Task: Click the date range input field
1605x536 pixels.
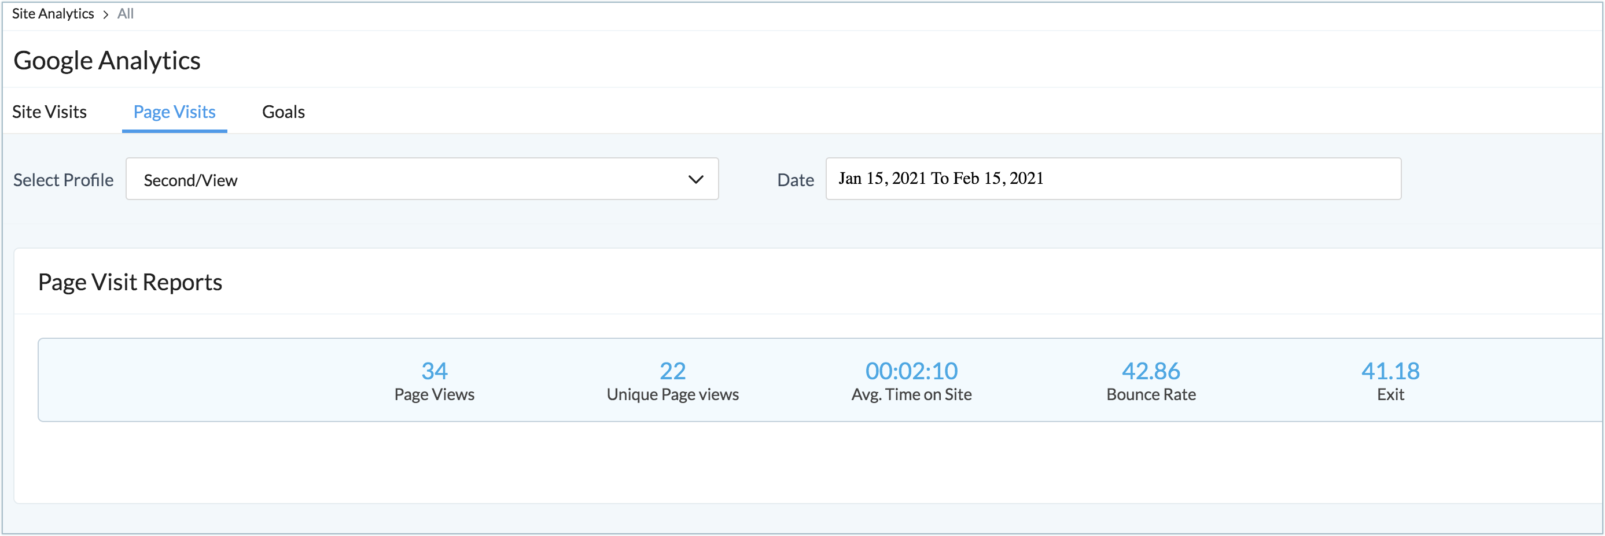Action: [1113, 179]
